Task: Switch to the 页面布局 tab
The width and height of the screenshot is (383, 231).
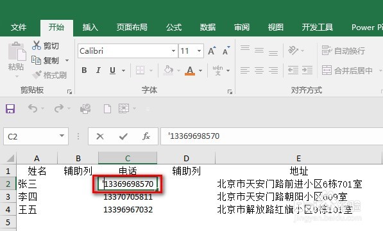Action: pyautogui.click(x=132, y=28)
